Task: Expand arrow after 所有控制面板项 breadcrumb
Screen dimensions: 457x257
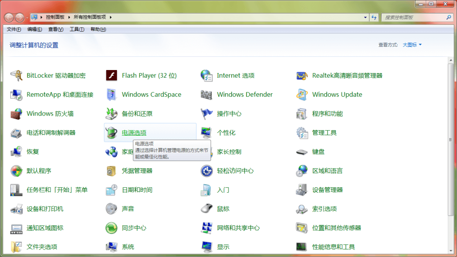Action: [x=111, y=17]
